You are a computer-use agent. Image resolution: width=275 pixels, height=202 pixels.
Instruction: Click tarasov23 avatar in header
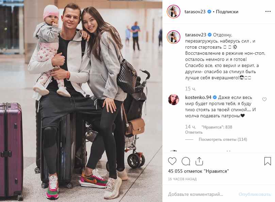(x=174, y=12)
